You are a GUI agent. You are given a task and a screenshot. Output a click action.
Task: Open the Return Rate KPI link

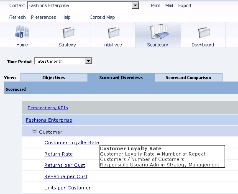(59, 154)
